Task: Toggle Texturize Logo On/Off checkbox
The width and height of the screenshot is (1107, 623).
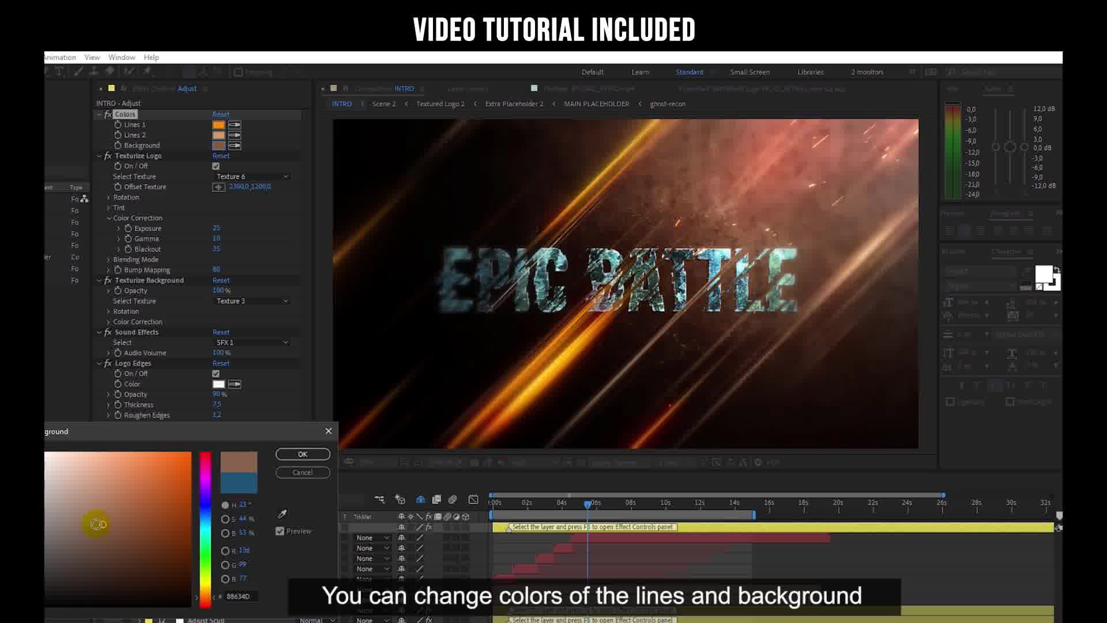Action: pos(216,166)
